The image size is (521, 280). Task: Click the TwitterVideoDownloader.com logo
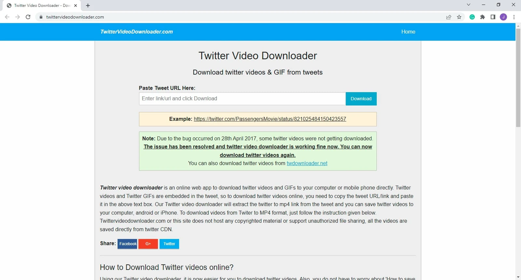(136, 32)
